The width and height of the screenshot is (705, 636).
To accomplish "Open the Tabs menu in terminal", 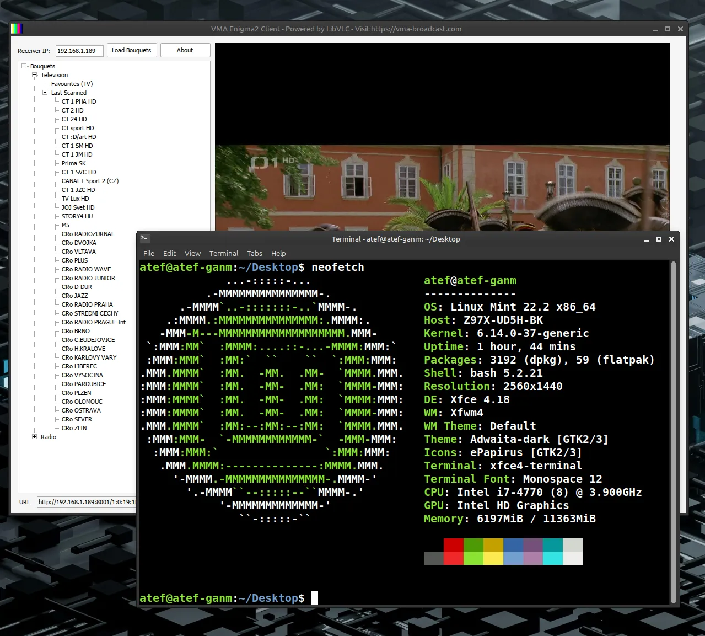I will point(254,253).
